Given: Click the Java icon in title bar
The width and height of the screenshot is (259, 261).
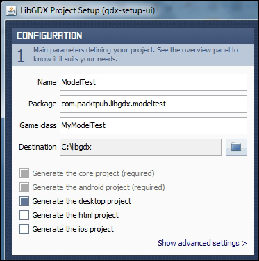Looking at the screenshot, I should pos(10,10).
